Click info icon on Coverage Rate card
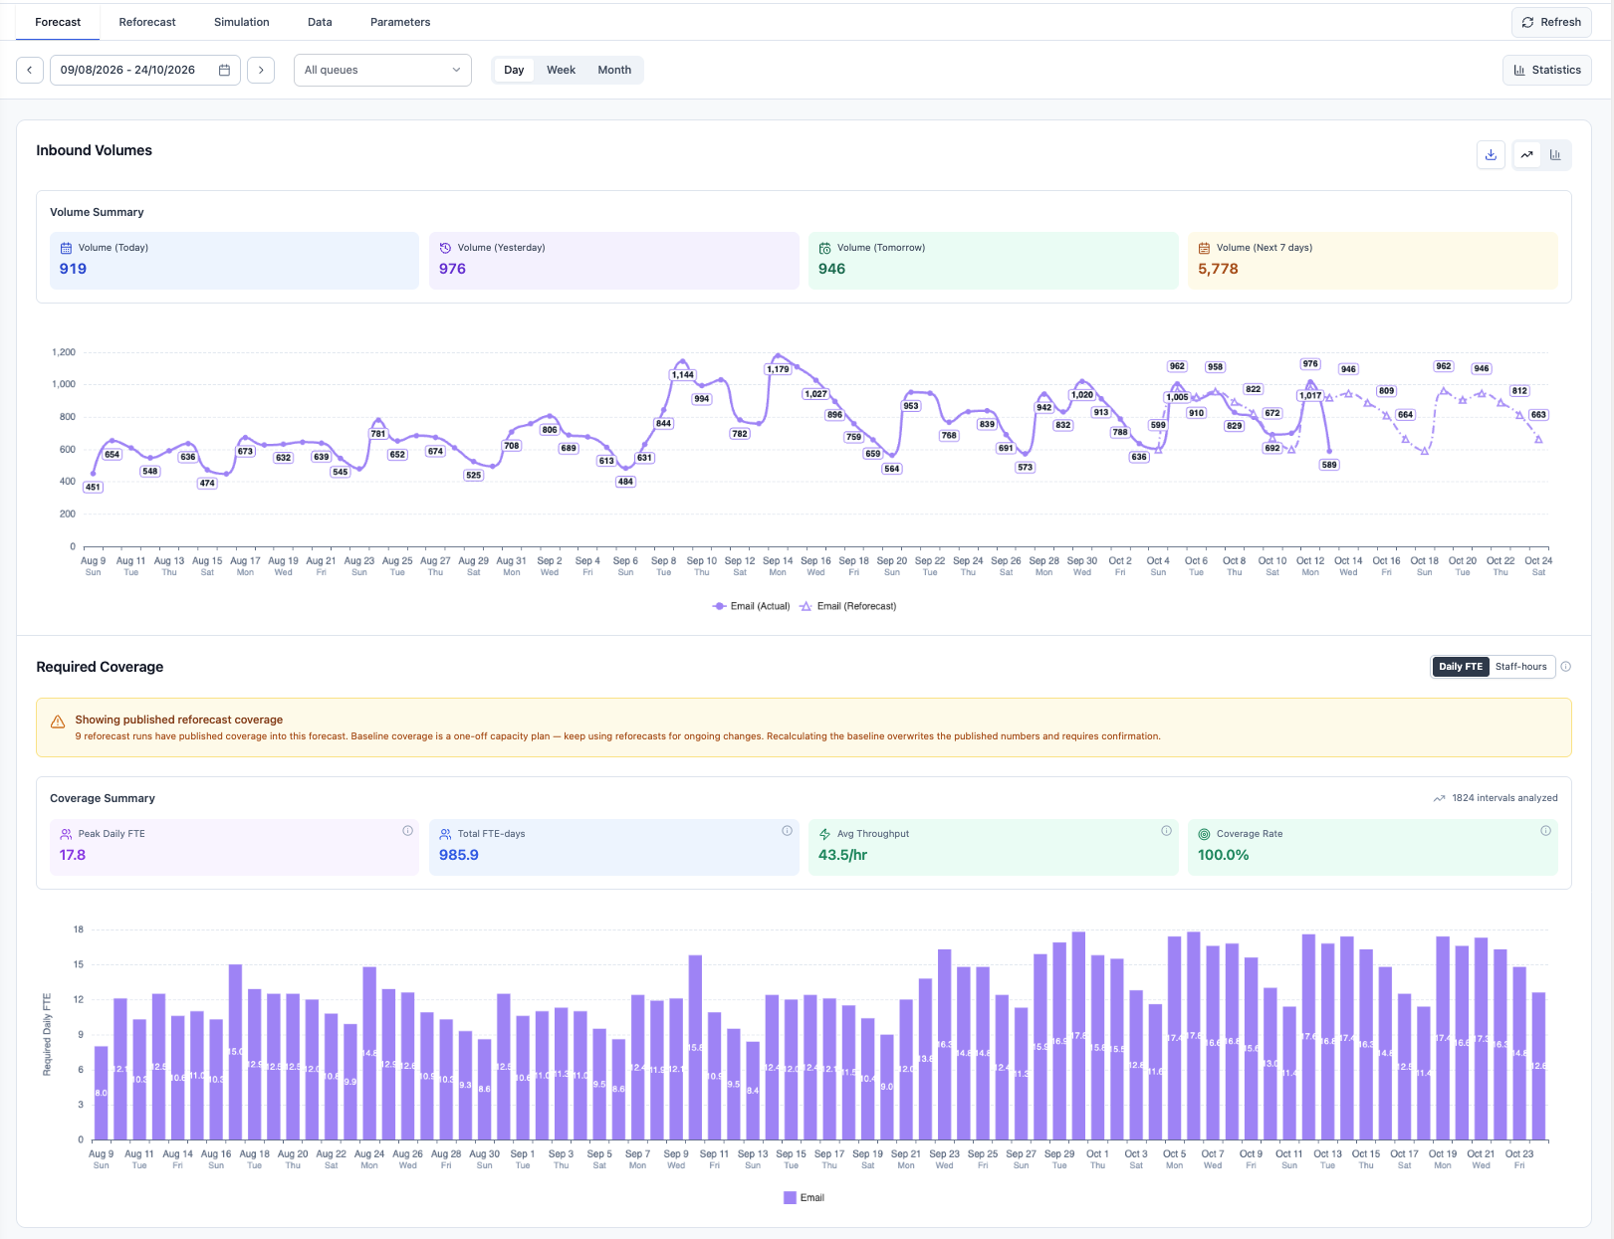This screenshot has width=1614, height=1239. [1545, 831]
